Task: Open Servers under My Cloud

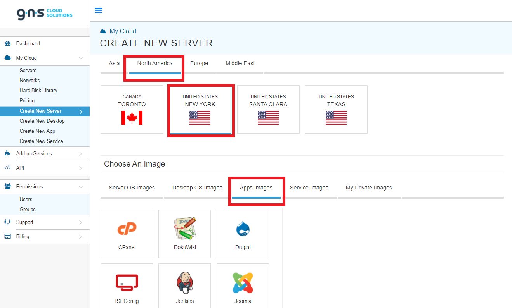Action: point(28,71)
